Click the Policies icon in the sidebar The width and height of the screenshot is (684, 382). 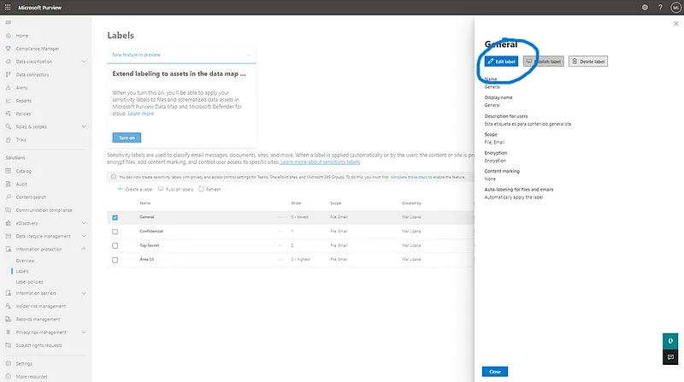point(9,114)
